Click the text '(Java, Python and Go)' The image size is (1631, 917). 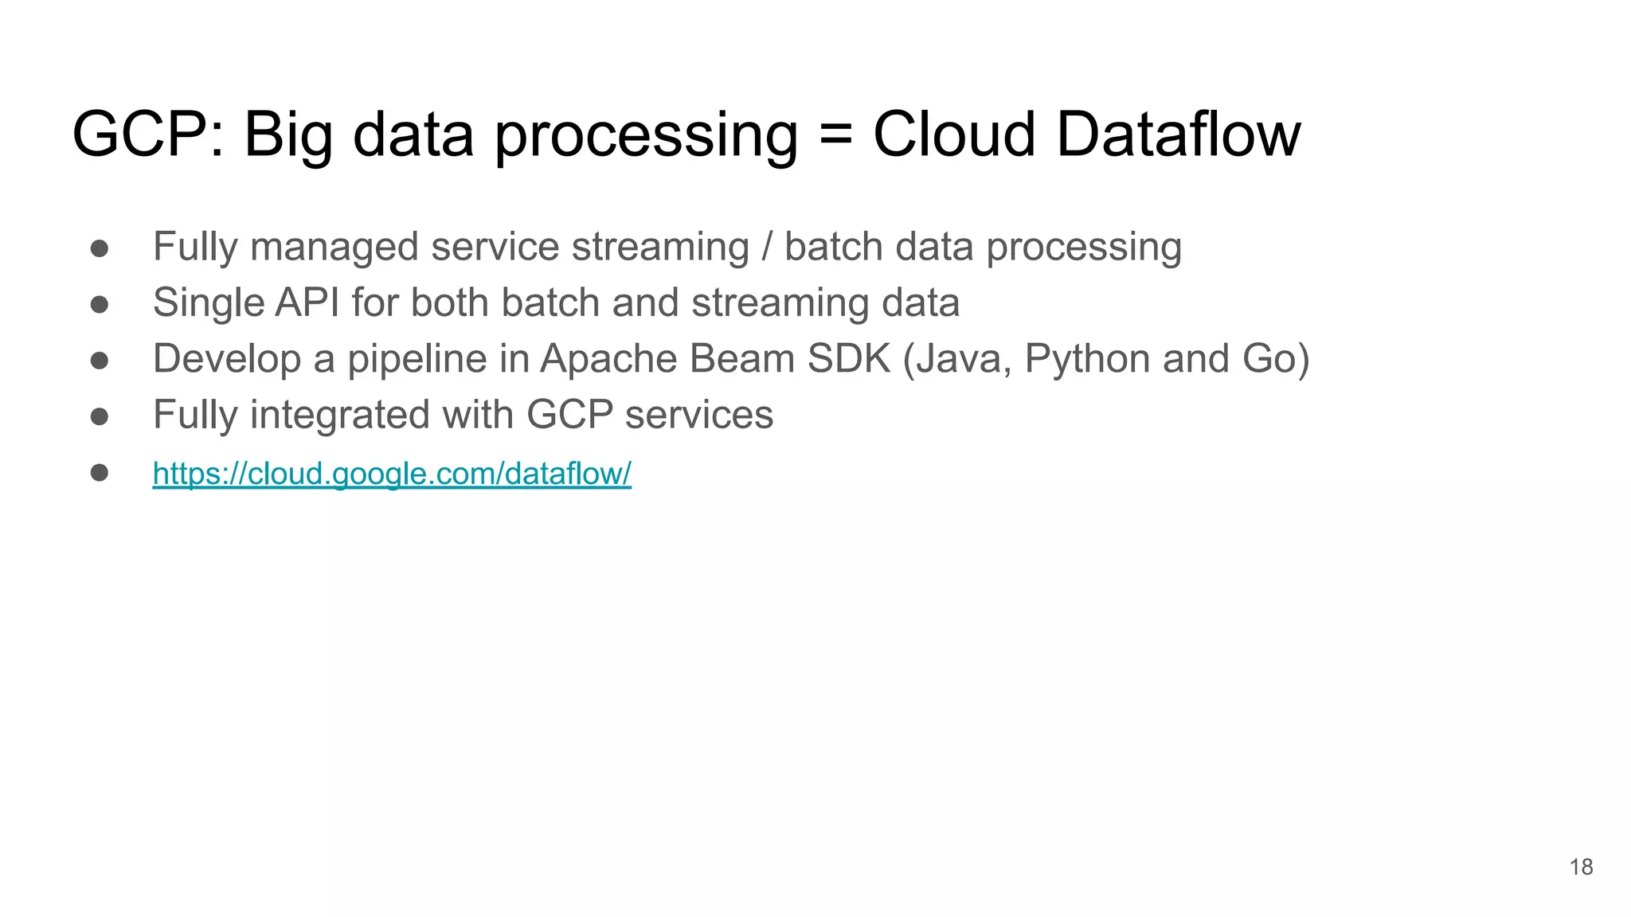1106,359
